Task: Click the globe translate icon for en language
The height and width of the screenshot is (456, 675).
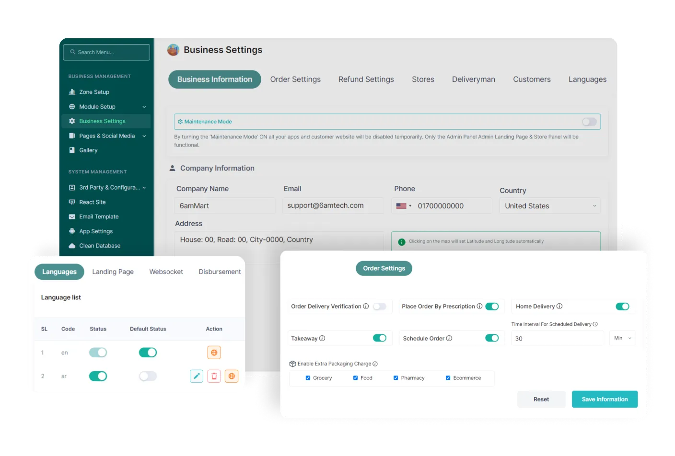Action: click(x=214, y=353)
